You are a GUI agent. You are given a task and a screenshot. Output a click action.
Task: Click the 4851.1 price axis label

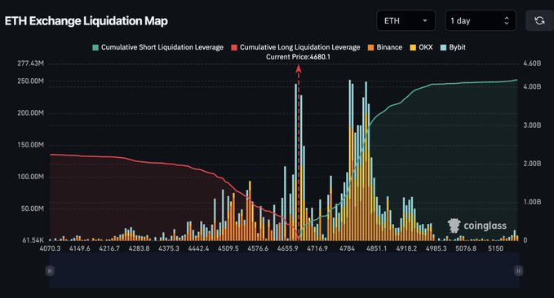pos(376,248)
